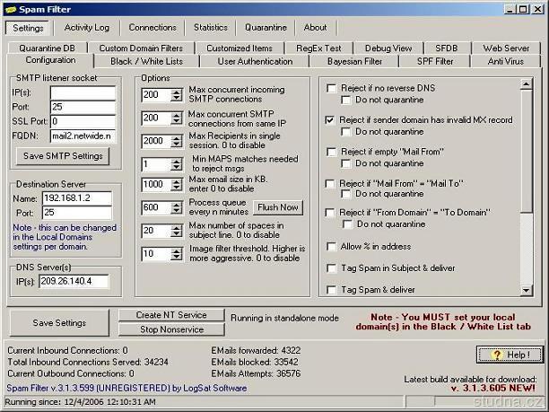Image resolution: width=549 pixels, height=412 pixels.
Task: Uncheck Reject if sender domain has invalid MX record
Action: click(x=332, y=119)
